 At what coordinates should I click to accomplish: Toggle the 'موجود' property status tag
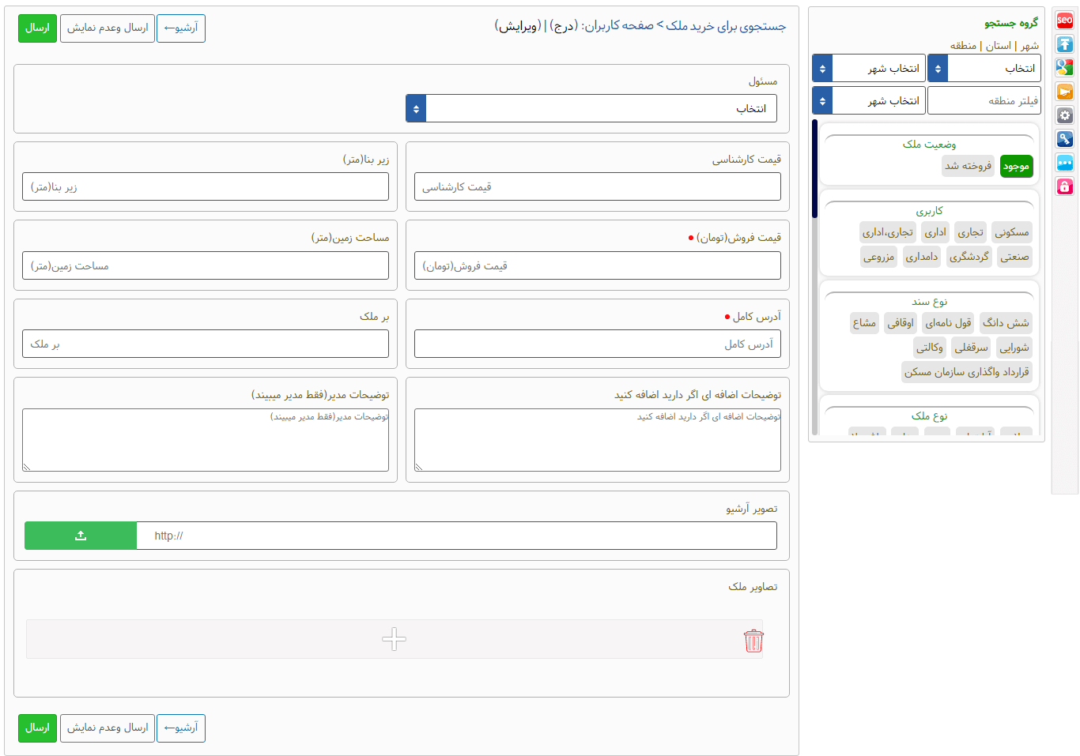[1016, 167]
